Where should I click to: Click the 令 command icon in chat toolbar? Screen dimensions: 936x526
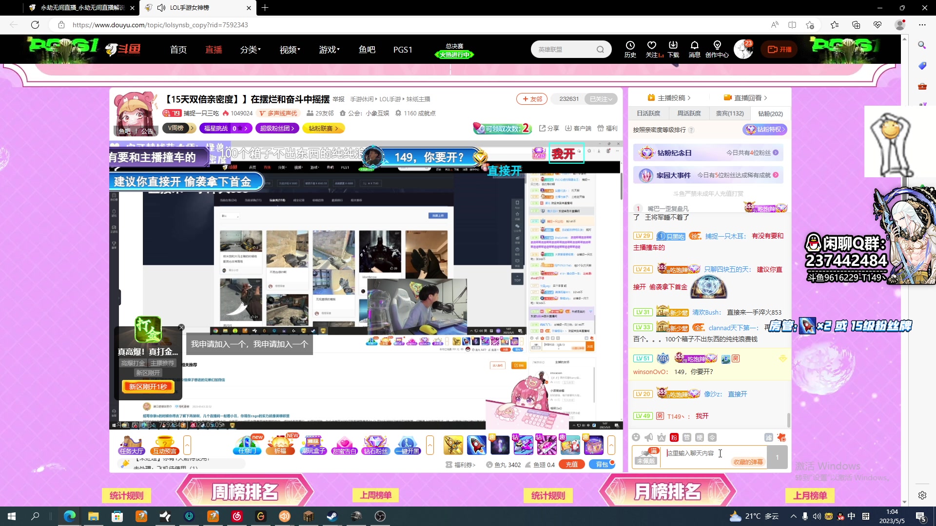click(712, 437)
